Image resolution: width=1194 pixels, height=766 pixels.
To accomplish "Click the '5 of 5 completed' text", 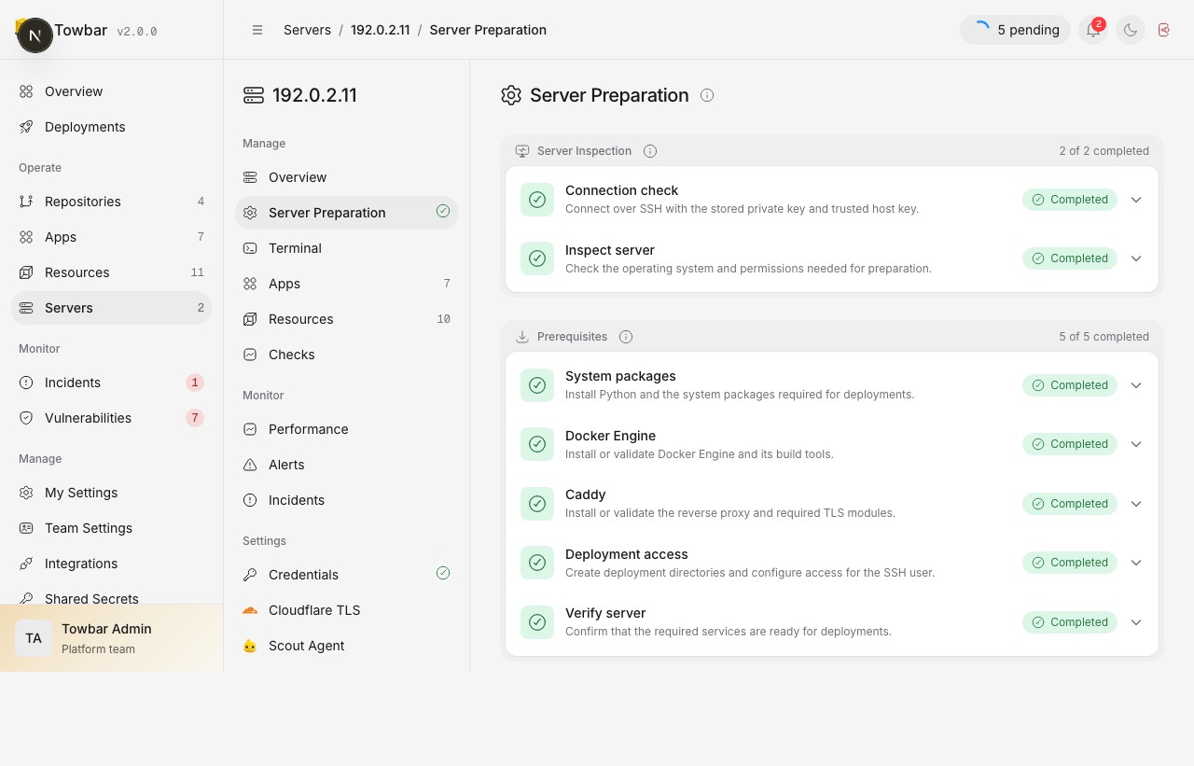I will (1104, 337).
